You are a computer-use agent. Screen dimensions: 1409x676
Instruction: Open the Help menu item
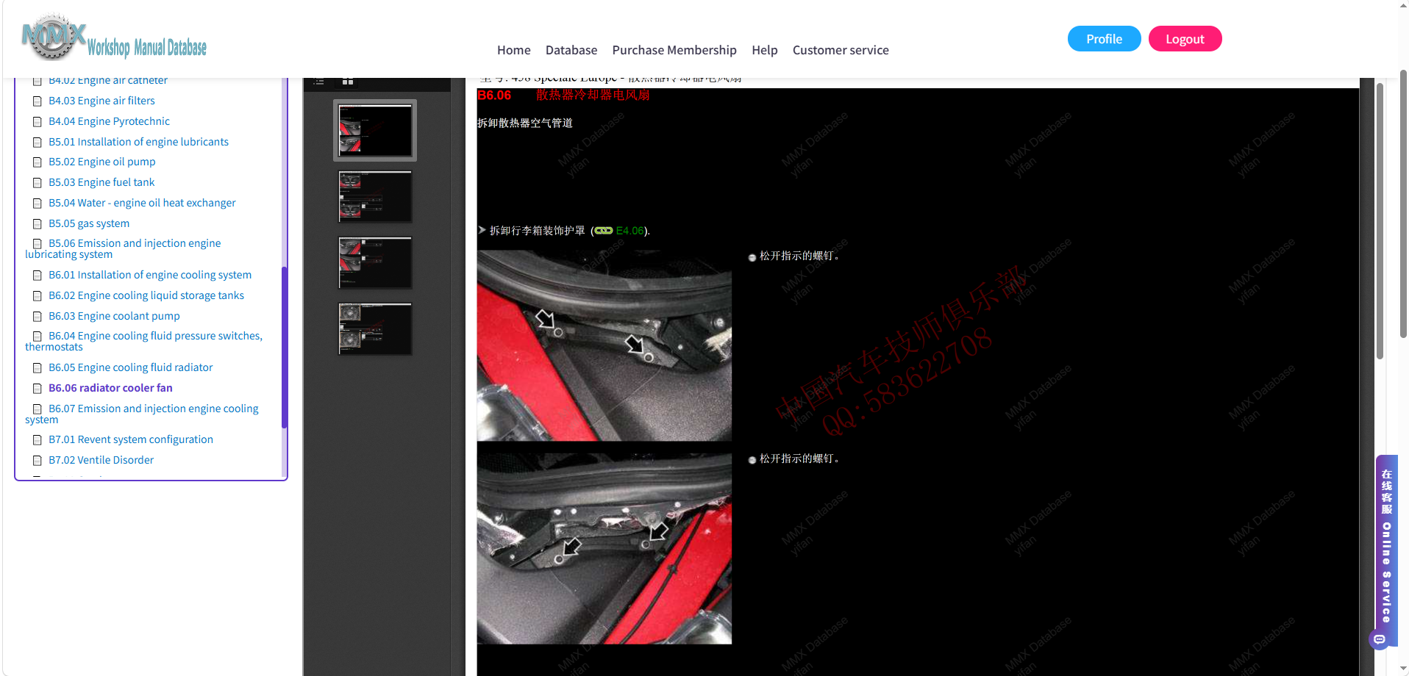pyautogui.click(x=764, y=50)
